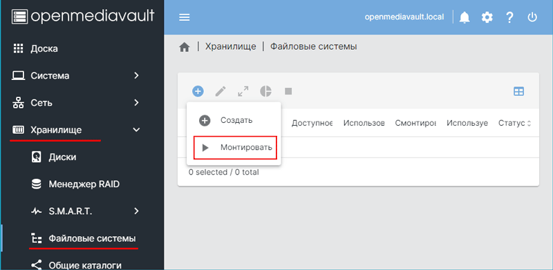Open Доска in the sidebar
553x270 pixels.
point(44,48)
